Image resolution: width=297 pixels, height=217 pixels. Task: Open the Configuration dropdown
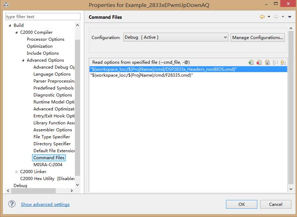(x=175, y=37)
